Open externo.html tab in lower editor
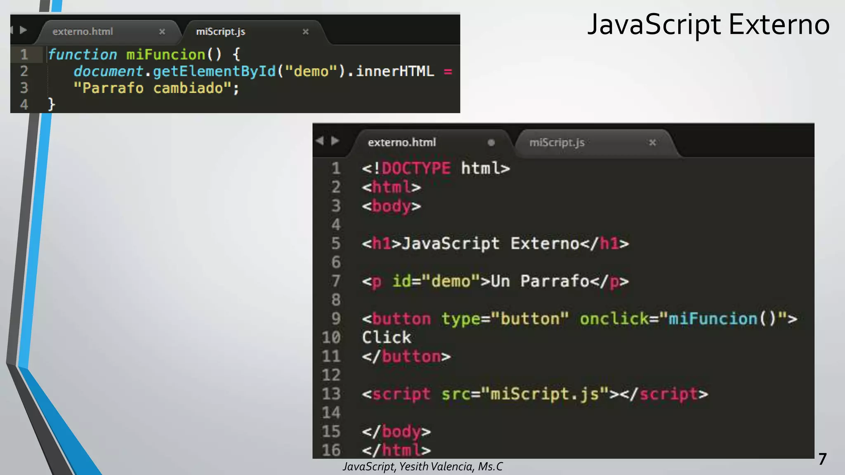 click(x=401, y=142)
